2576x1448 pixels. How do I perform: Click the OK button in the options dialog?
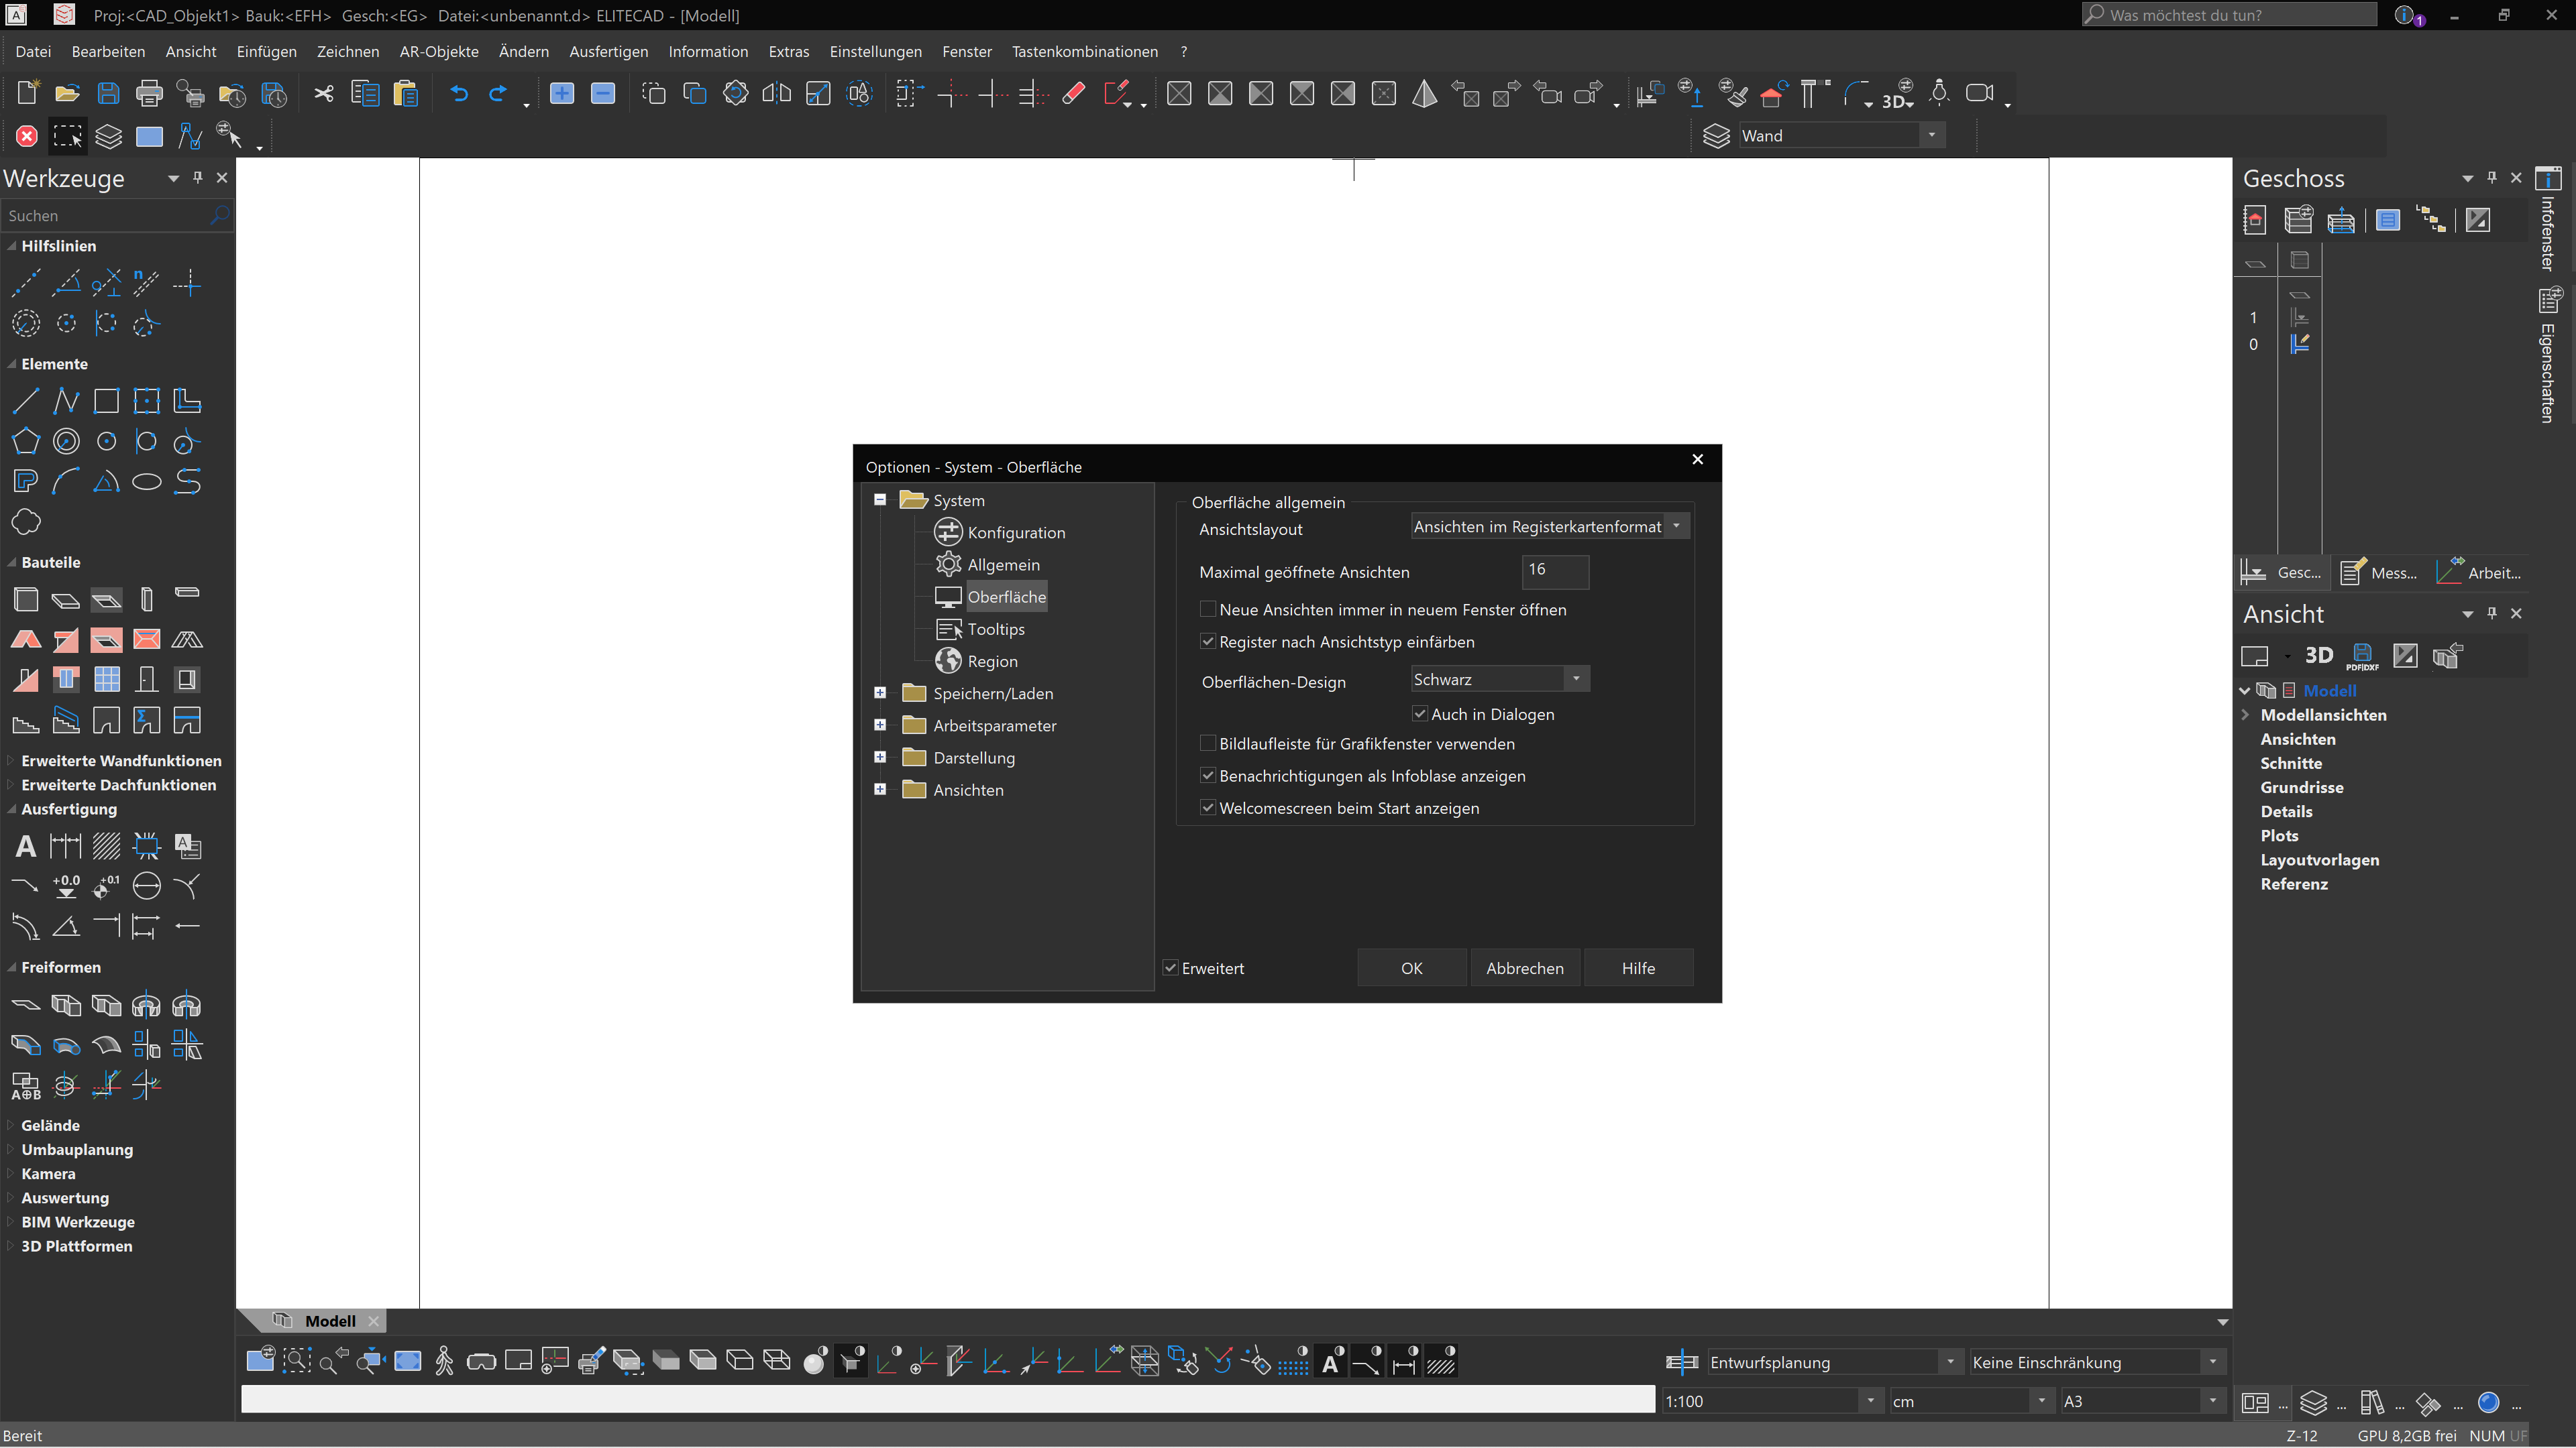1411,967
